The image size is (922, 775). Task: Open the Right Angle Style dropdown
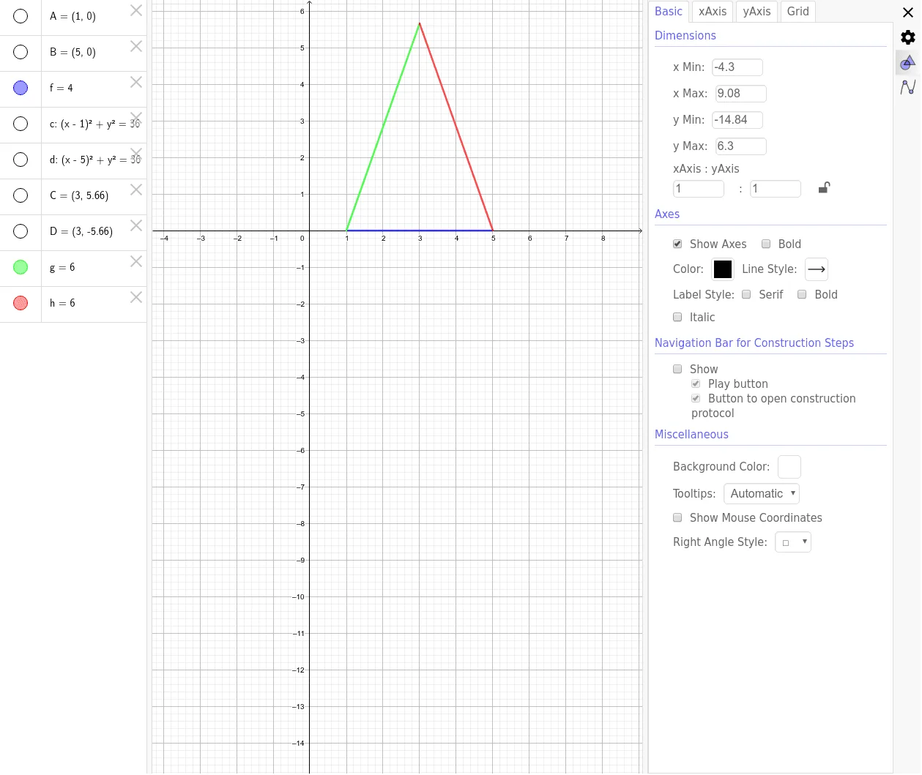click(793, 542)
